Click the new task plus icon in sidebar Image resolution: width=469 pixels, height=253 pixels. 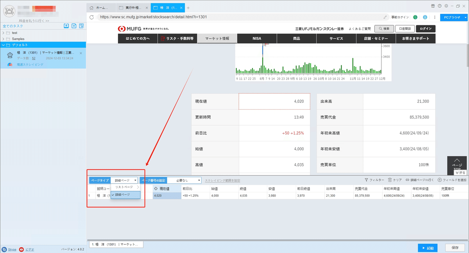[x=74, y=26]
